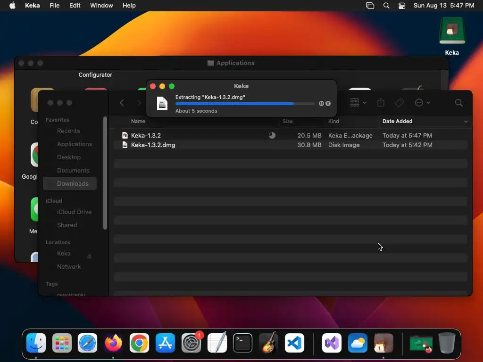Open Control Center in menu bar
The width and height of the screenshot is (483, 362).
pos(402,6)
